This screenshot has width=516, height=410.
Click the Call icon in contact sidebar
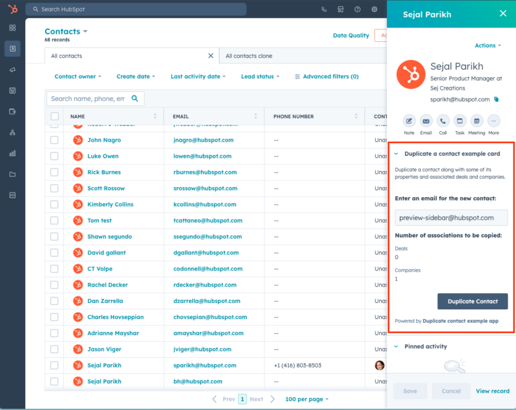click(443, 121)
